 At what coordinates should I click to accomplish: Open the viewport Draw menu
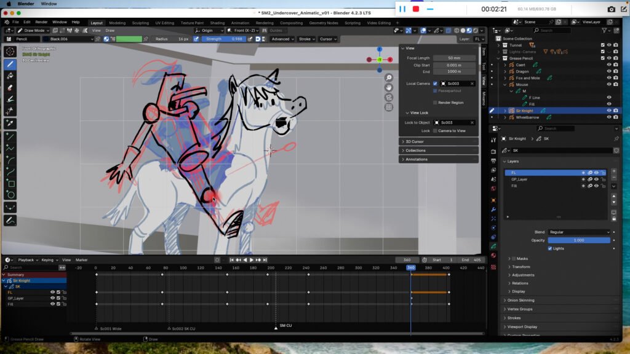coord(110,31)
